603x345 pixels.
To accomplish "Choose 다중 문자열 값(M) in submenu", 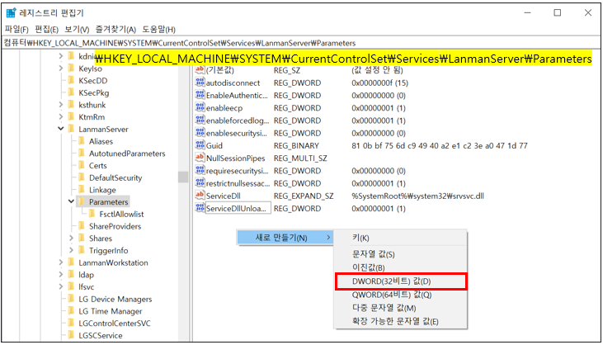I will point(401,308).
